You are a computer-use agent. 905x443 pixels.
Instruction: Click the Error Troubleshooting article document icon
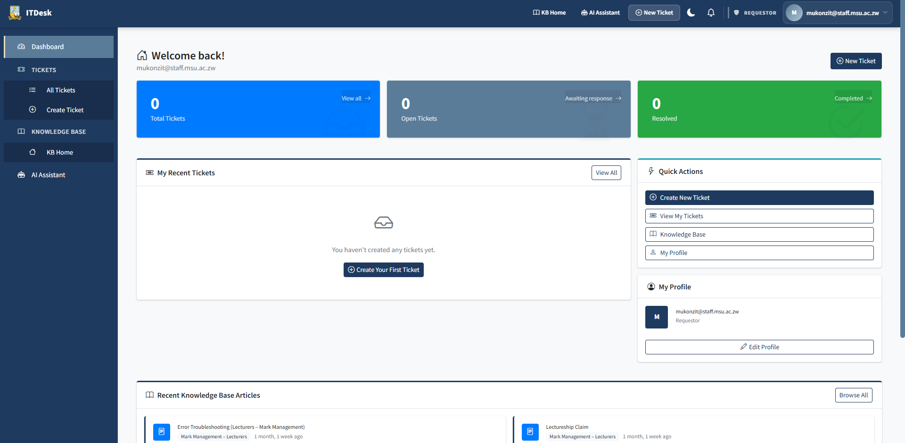(162, 432)
